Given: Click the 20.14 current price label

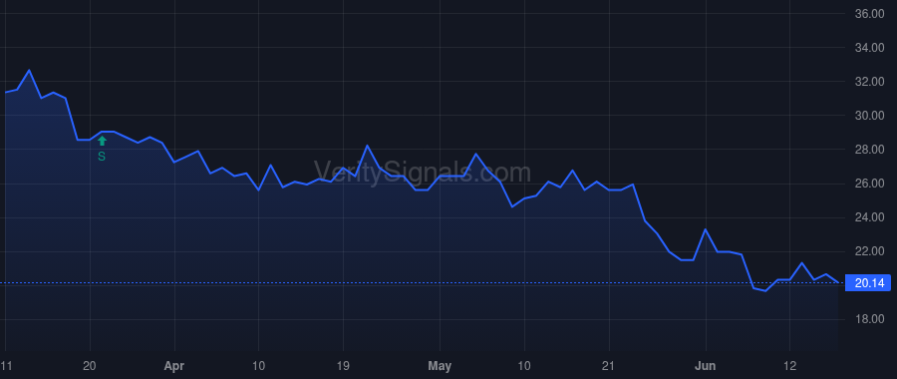Looking at the screenshot, I should [x=868, y=283].
